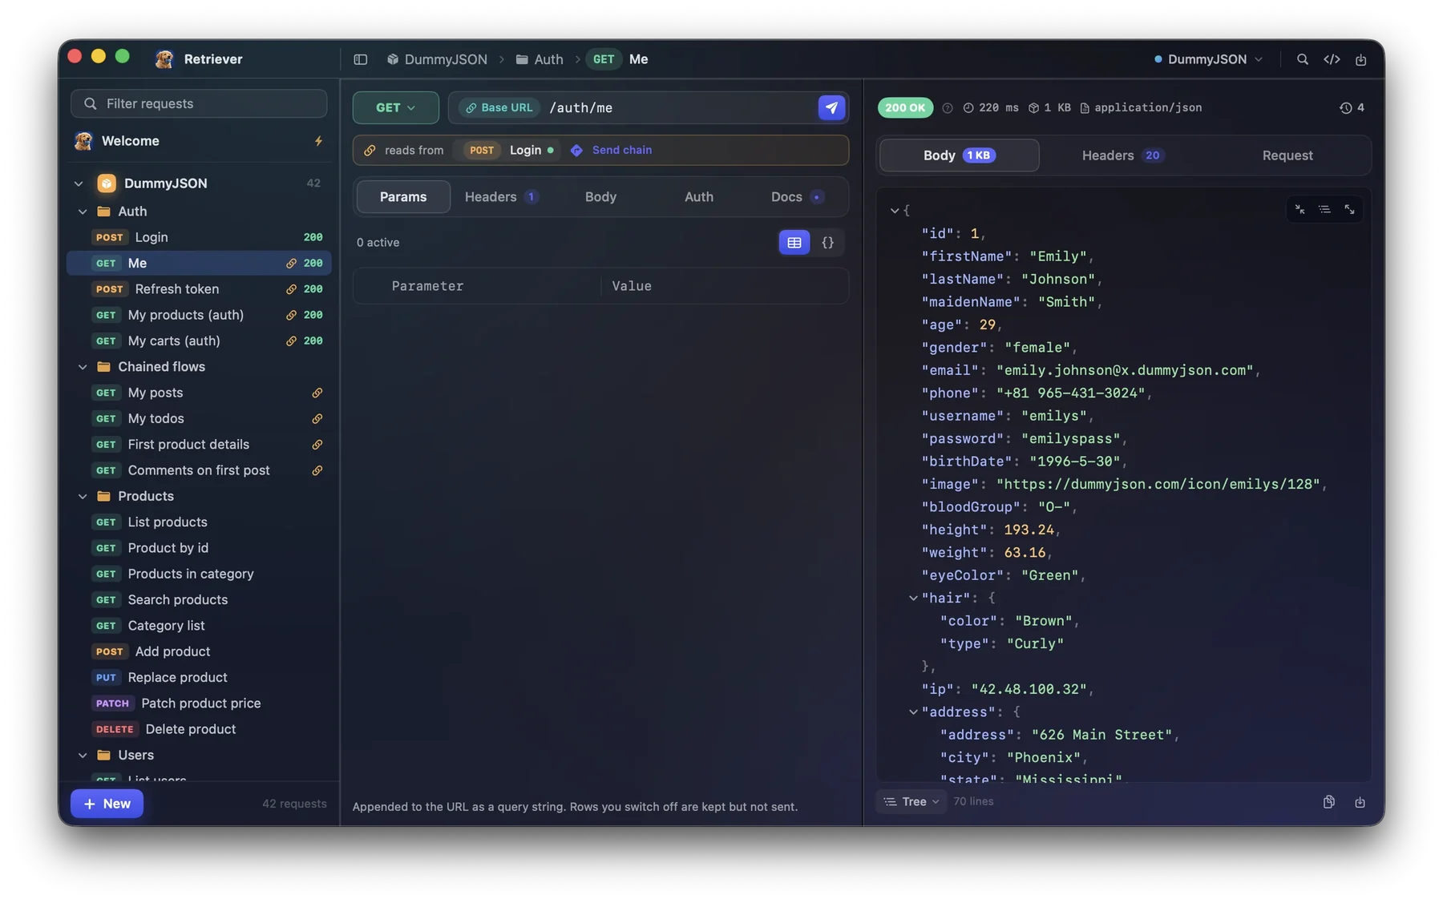Click the Retriever dog app logo
This screenshot has width=1443, height=903.
[164, 58]
